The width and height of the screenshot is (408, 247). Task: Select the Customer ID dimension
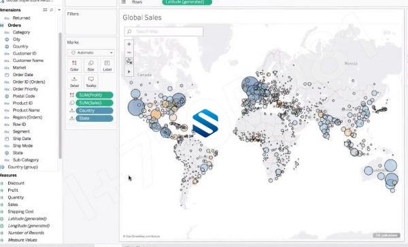pyautogui.click(x=24, y=53)
